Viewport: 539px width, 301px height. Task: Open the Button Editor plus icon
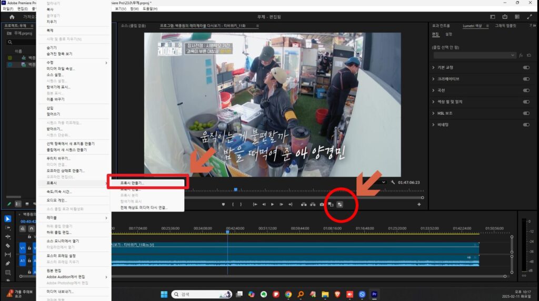tap(419, 204)
